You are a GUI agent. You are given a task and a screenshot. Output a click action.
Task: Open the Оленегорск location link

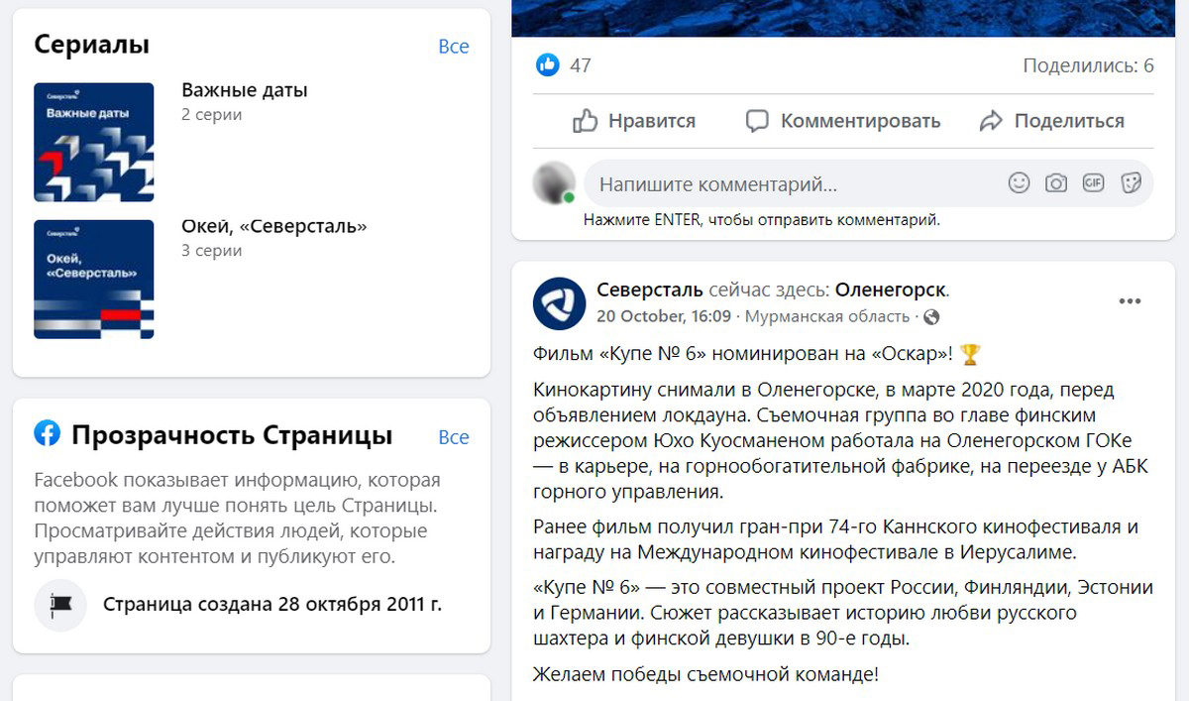(x=891, y=291)
